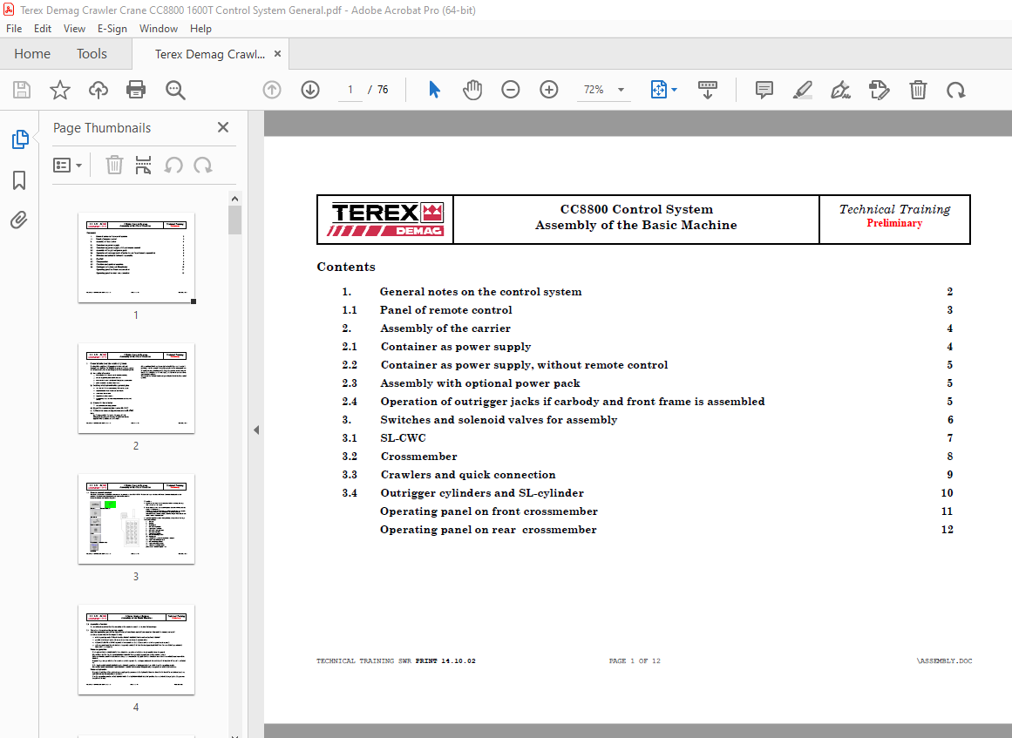Print the document with printer icon
1012x738 pixels.
136,90
